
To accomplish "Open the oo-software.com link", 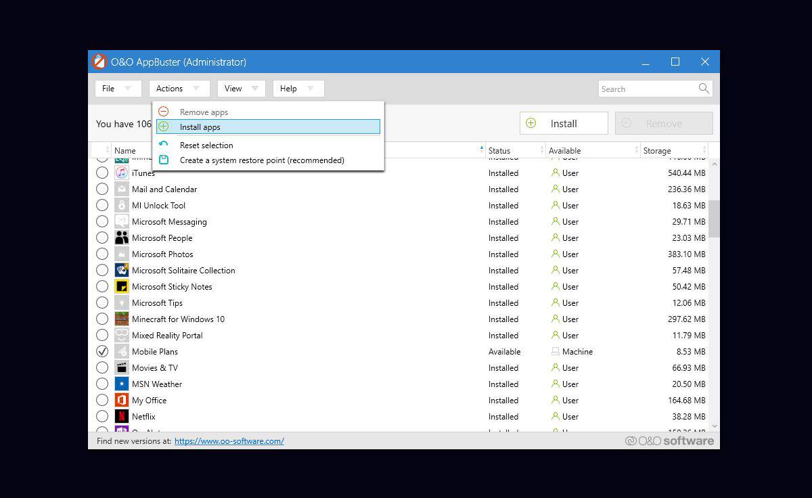I will (x=229, y=441).
